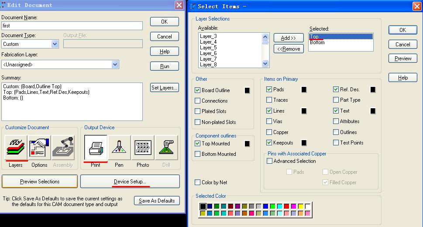The image size is (423, 227).
Task: Select the Photo output device
Action: pos(143,148)
